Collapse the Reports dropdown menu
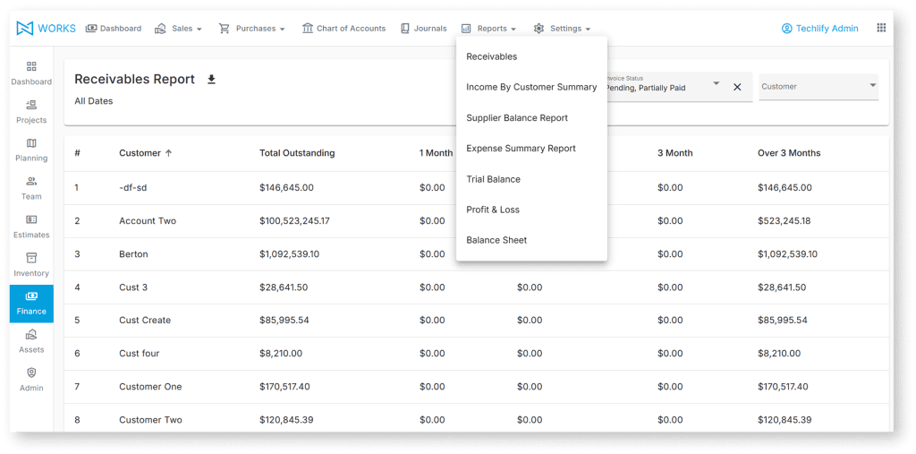The width and height of the screenshot is (916, 454). 513,29
